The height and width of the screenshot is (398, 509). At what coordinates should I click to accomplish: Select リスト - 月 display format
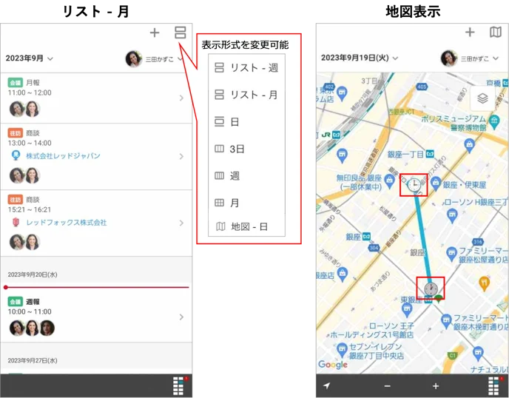pyautogui.click(x=246, y=95)
